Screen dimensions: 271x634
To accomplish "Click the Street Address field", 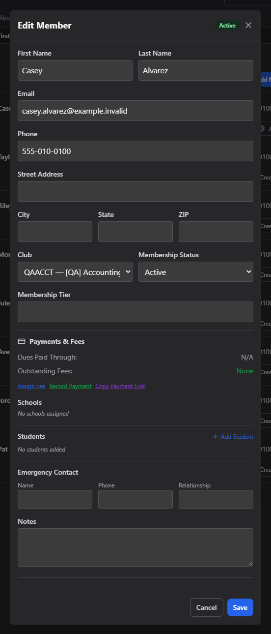I will click(135, 191).
